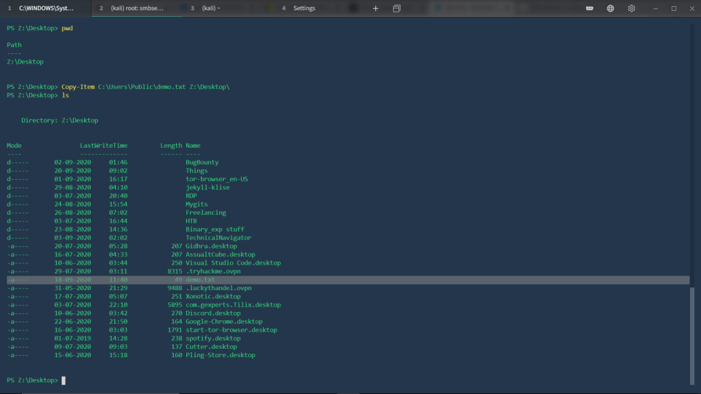This screenshot has height=394, width=701.
Task: Click the Xonotic.desktop file name
Action: tap(214, 297)
